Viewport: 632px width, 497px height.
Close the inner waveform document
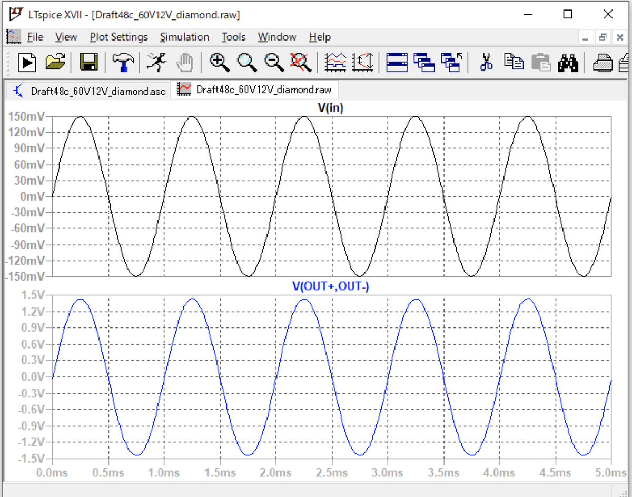click(620, 37)
